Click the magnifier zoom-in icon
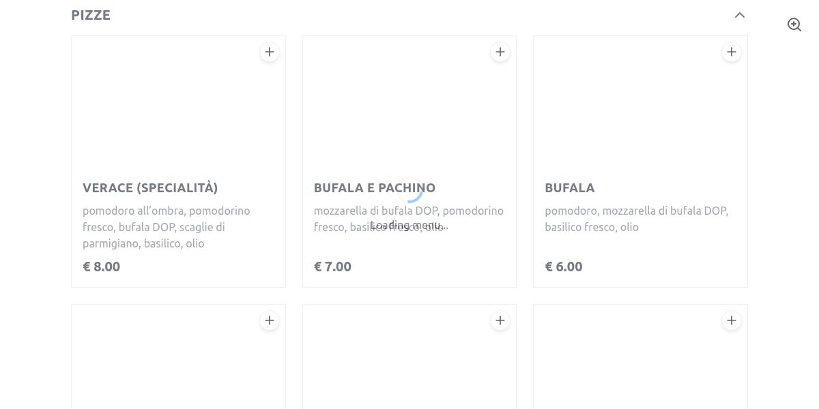 pos(794,25)
